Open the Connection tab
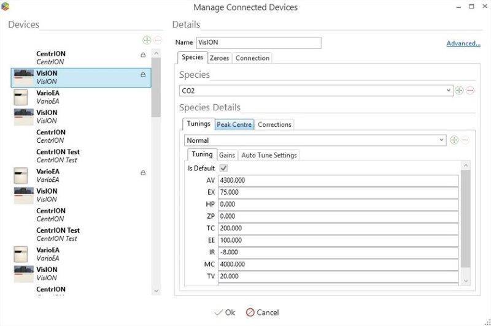 (x=252, y=58)
